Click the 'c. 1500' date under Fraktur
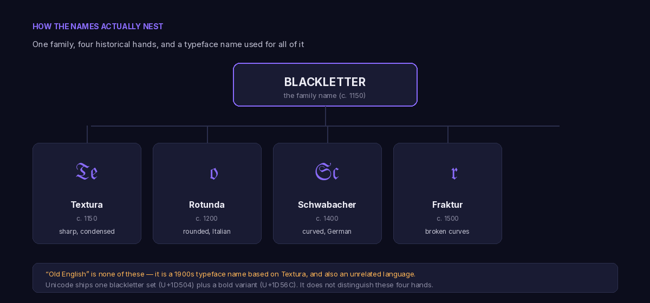Screen dimensions: 650x303 447,219
